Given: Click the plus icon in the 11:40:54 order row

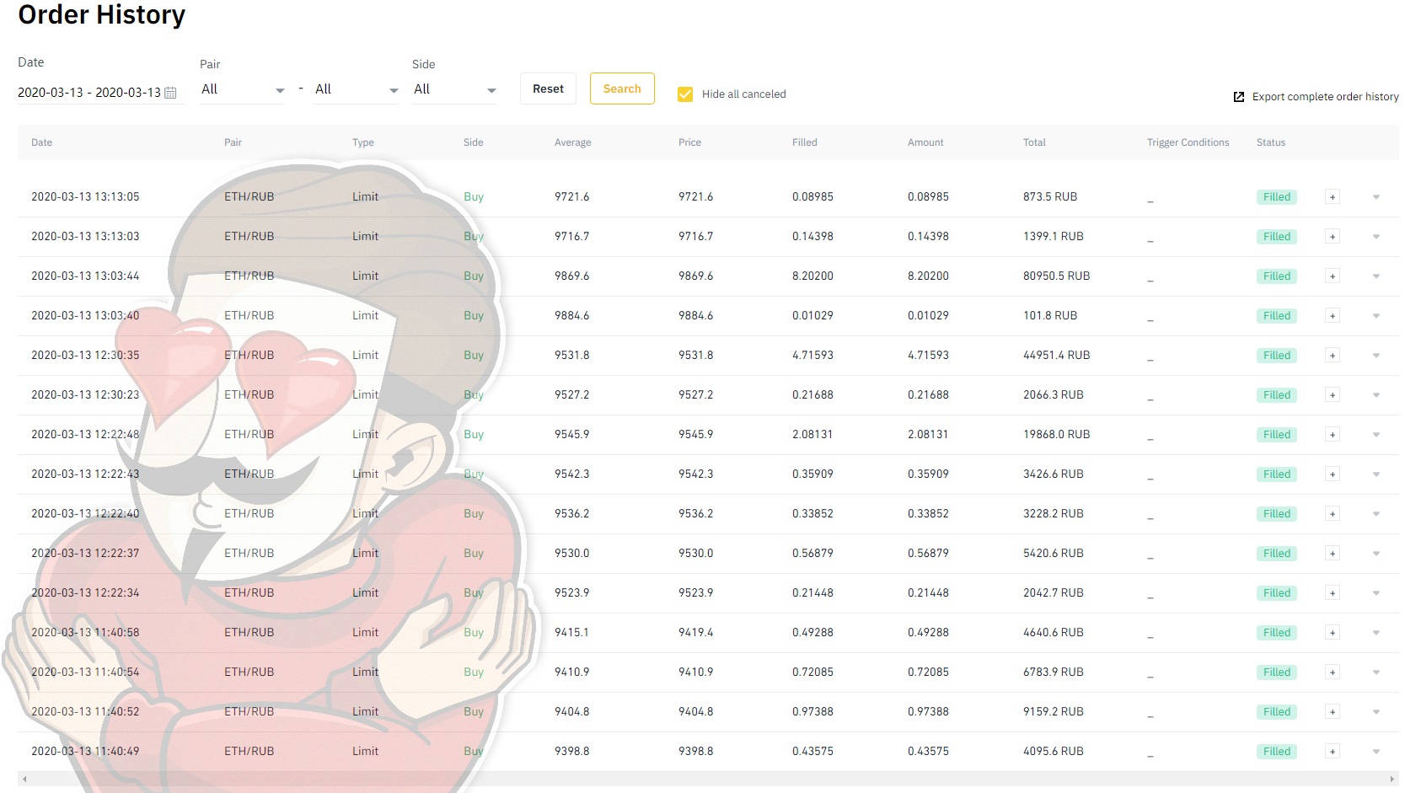Looking at the screenshot, I should (1333, 672).
